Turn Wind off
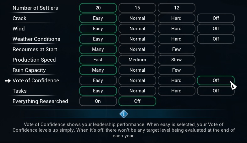 [216, 29]
